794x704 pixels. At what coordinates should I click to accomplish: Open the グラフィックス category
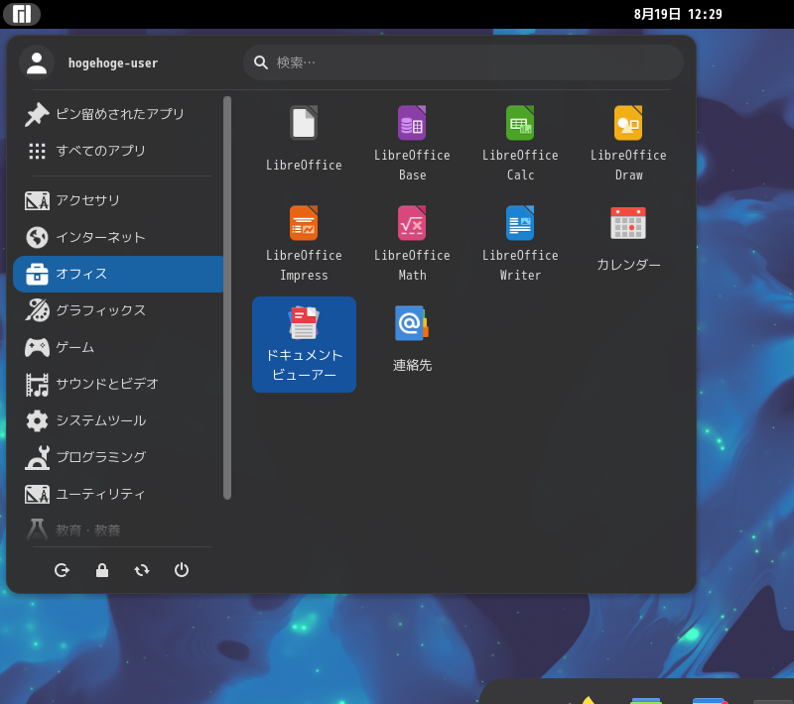click(117, 310)
